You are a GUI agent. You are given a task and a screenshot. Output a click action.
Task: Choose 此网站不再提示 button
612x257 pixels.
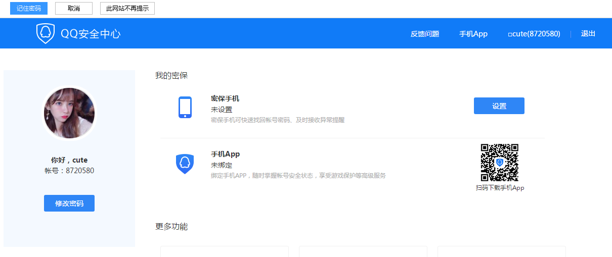pyautogui.click(x=127, y=9)
